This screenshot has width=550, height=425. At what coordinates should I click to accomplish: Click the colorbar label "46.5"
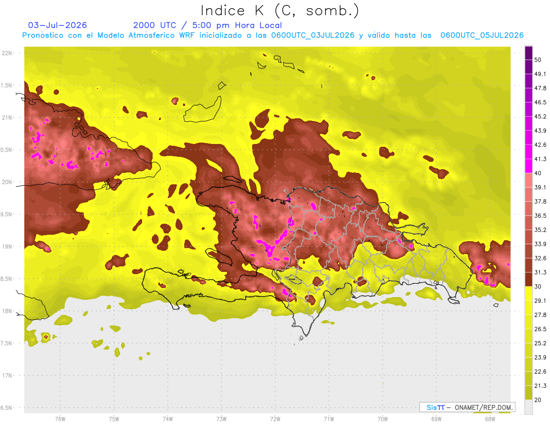[x=540, y=102]
